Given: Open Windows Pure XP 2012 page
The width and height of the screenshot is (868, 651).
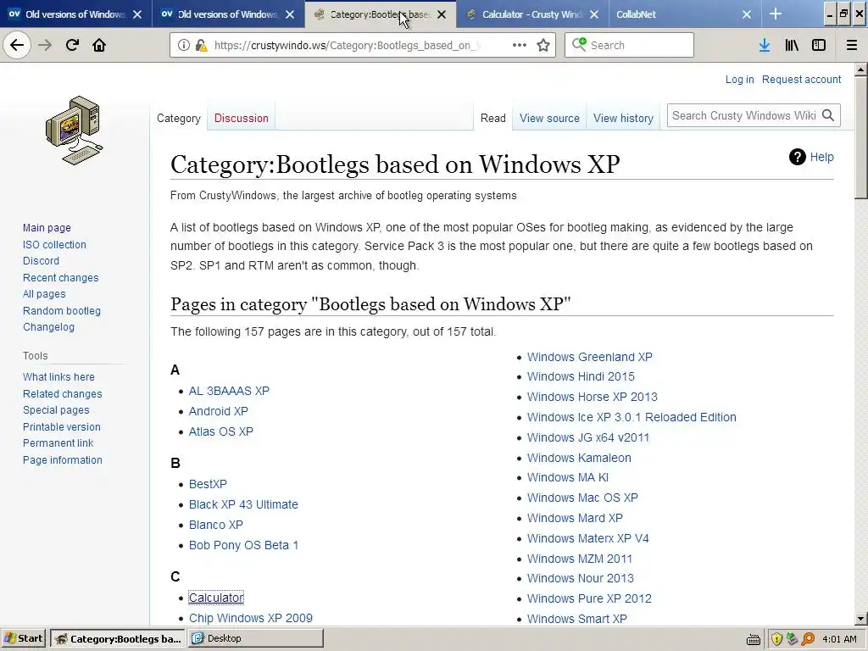Looking at the screenshot, I should [589, 598].
